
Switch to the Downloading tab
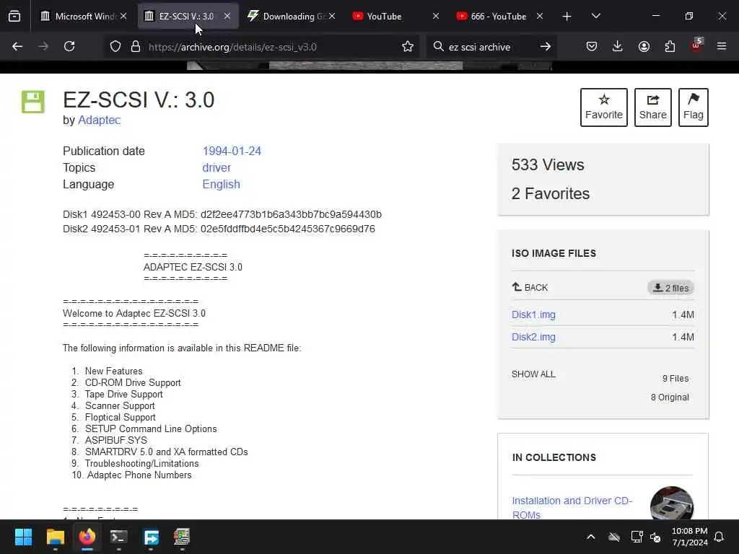coord(292,16)
